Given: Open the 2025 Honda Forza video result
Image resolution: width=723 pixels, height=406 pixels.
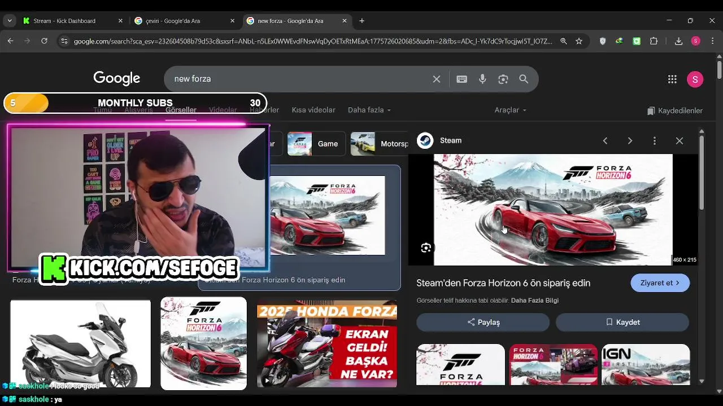Looking at the screenshot, I should click(x=327, y=344).
